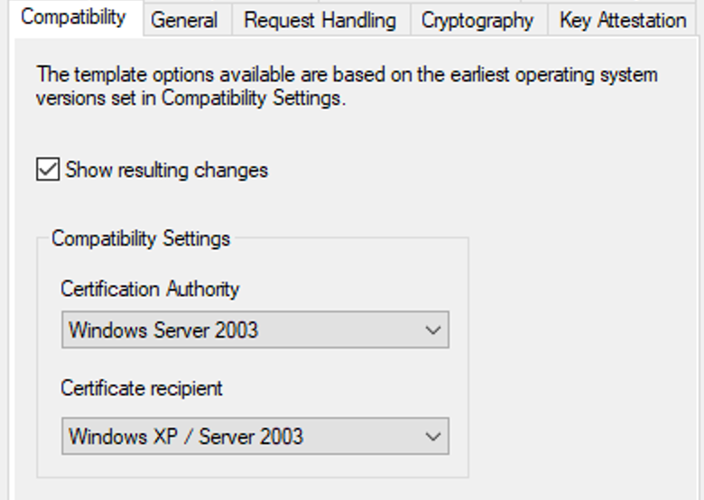Screen dimensions: 704x500
Task: Click the 'Windows XP / Server 2003' value
Action: pyautogui.click(x=186, y=437)
